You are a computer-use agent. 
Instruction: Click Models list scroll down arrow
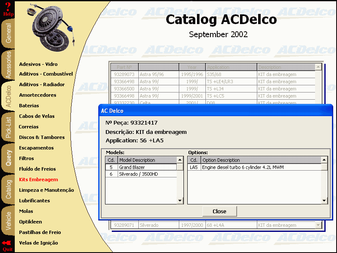(x=180, y=201)
